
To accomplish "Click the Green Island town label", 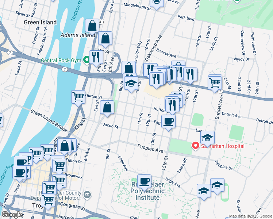I will tap(40, 22).
